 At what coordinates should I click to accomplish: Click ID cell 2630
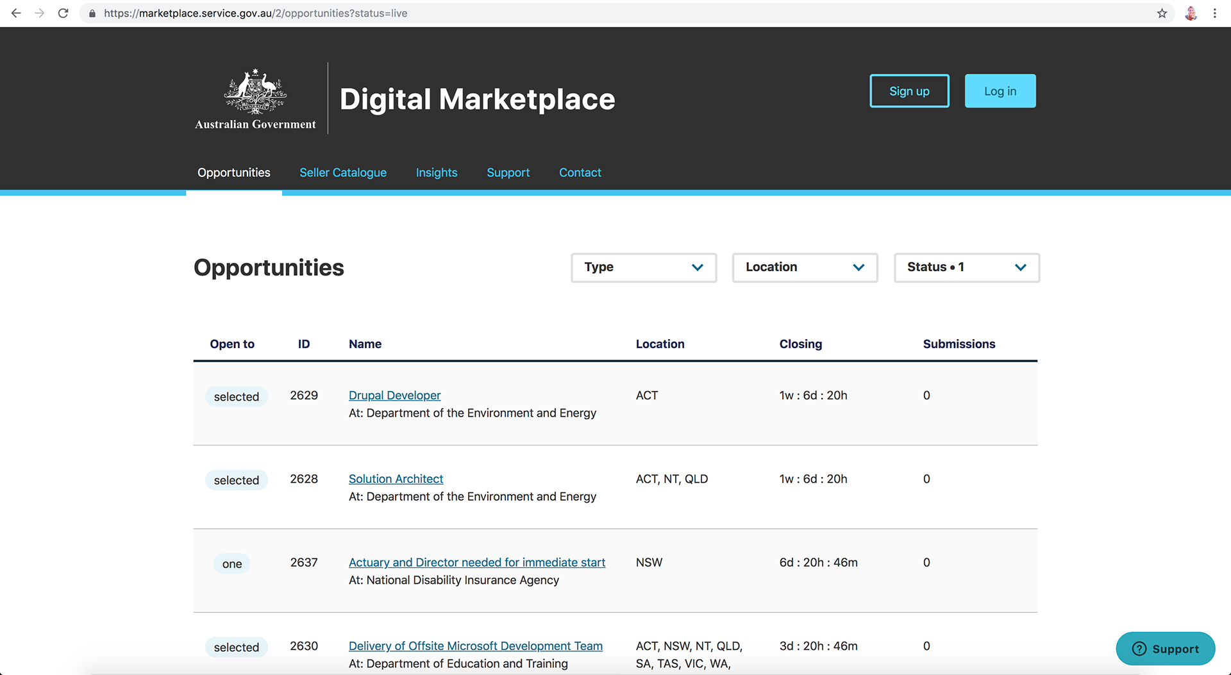[x=304, y=646]
